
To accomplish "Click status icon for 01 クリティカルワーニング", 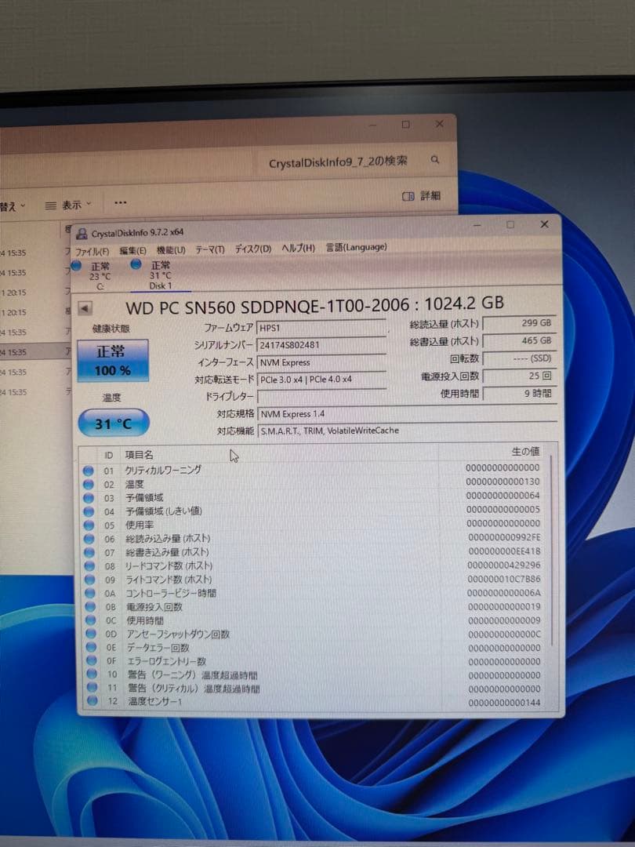I will point(89,471).
